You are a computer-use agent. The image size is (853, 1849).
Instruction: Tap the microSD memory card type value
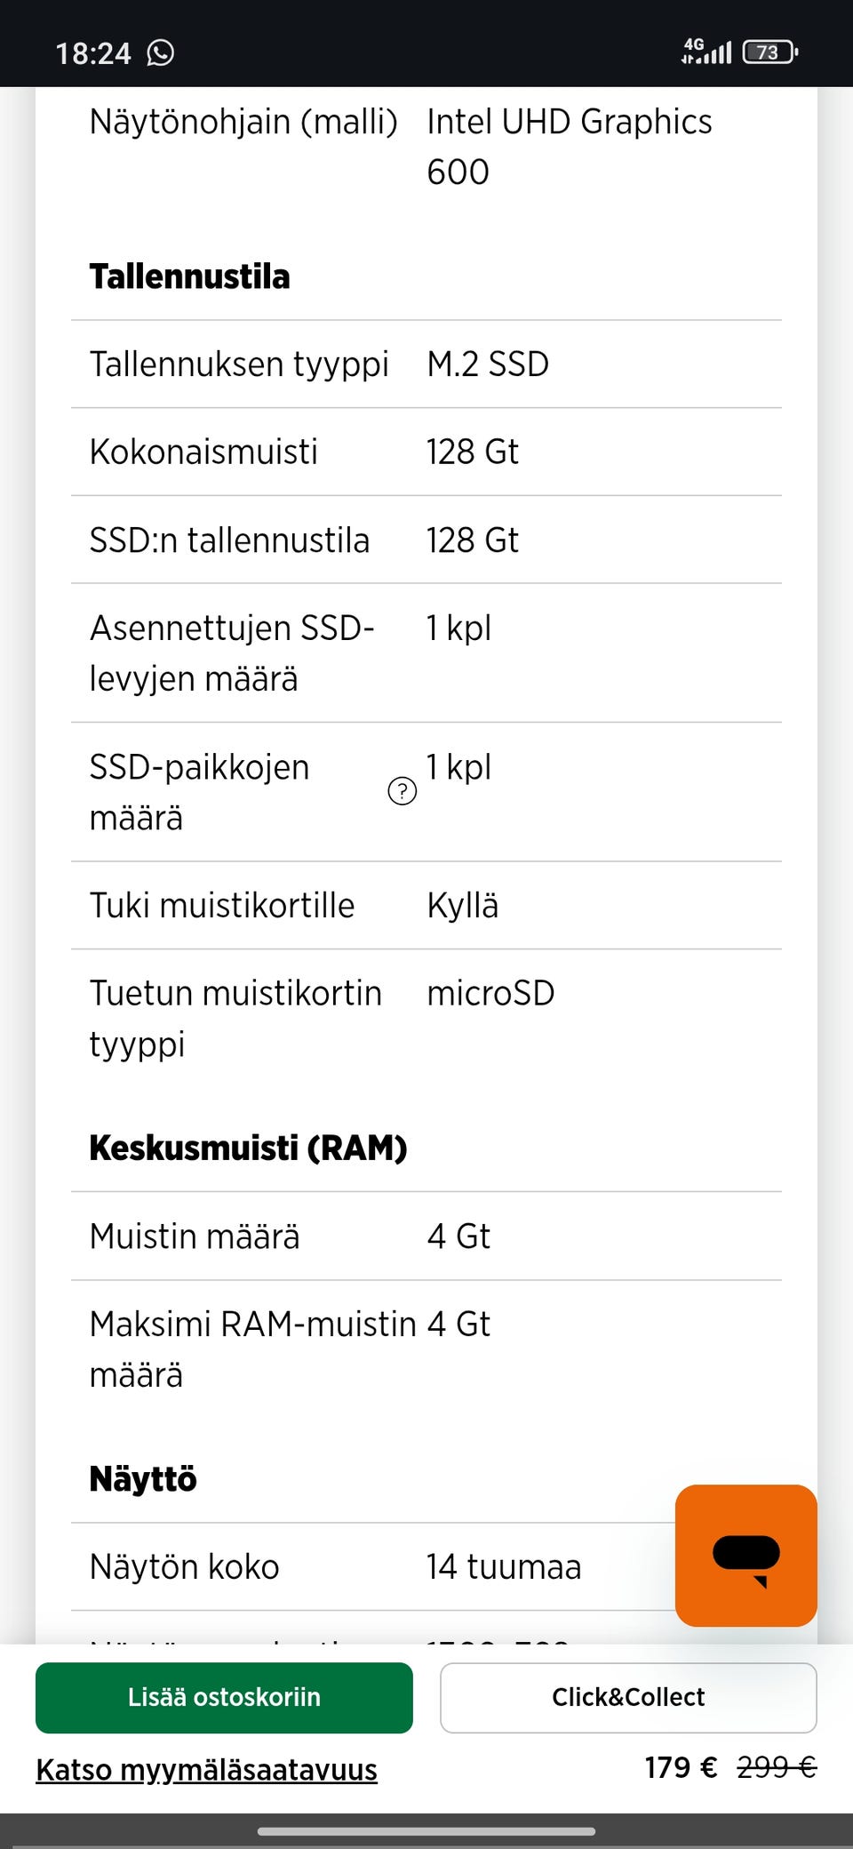(490, 993)
